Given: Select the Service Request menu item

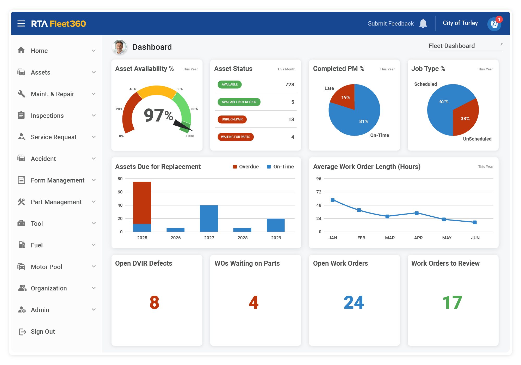Looking at the screenshot, I should (x=53, y=137).
